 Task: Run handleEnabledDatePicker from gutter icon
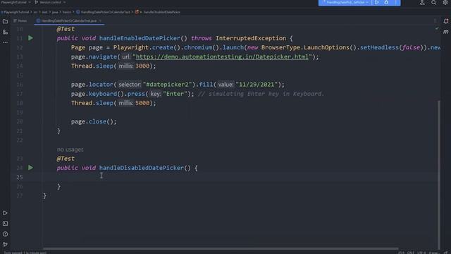pyautogui.click(x=30, y=38)
